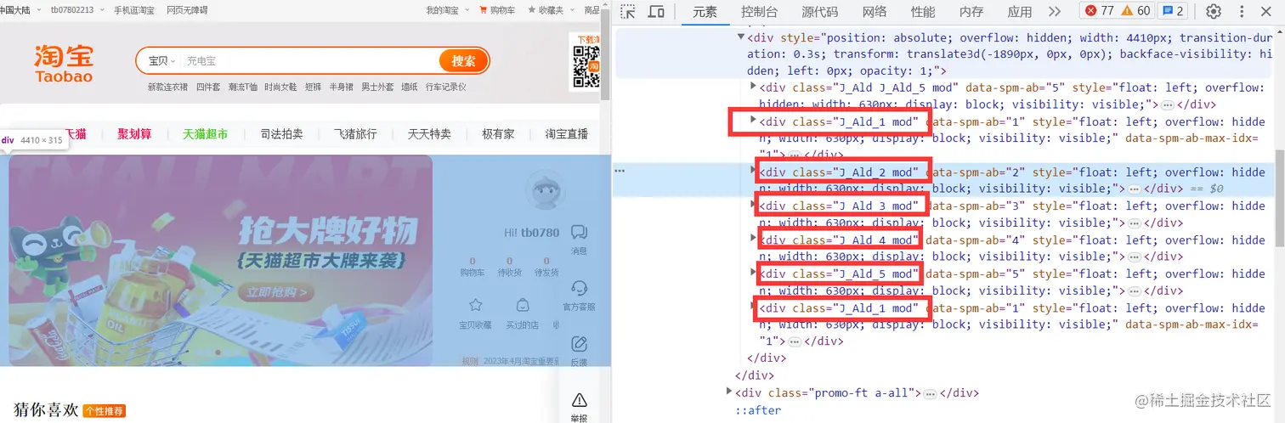Open the 飞猪旅行 navigation link
The image size is (1285, 423).
pos(355,134)
